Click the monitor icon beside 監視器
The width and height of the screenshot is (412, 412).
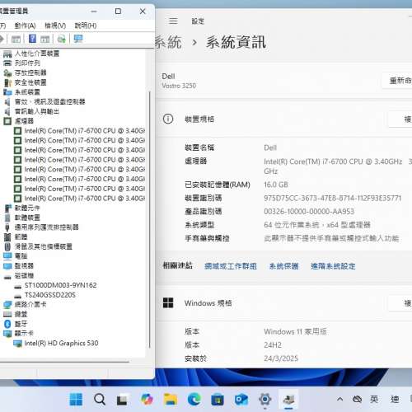tap(7, 266)
